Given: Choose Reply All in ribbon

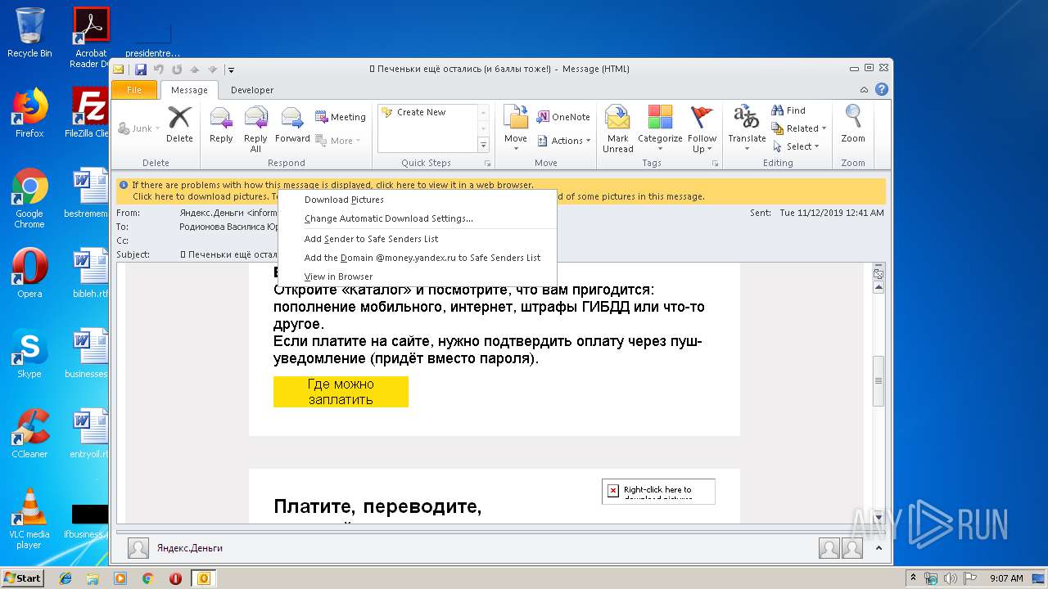Looking at the screenshot, I should 255,129.
